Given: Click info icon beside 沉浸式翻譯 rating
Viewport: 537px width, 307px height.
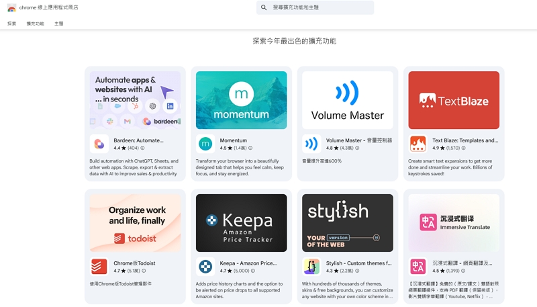Looking at the screenshot, I should coord(463,271).
